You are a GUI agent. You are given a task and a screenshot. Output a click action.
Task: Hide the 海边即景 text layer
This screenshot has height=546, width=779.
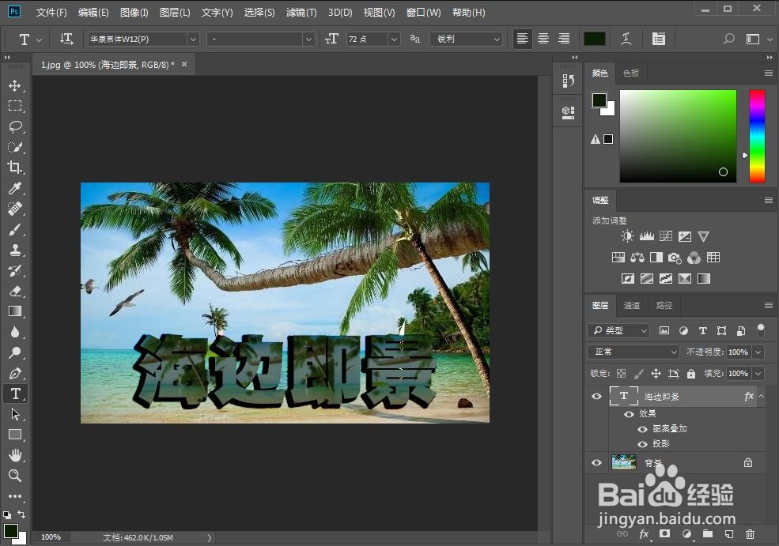596,396
